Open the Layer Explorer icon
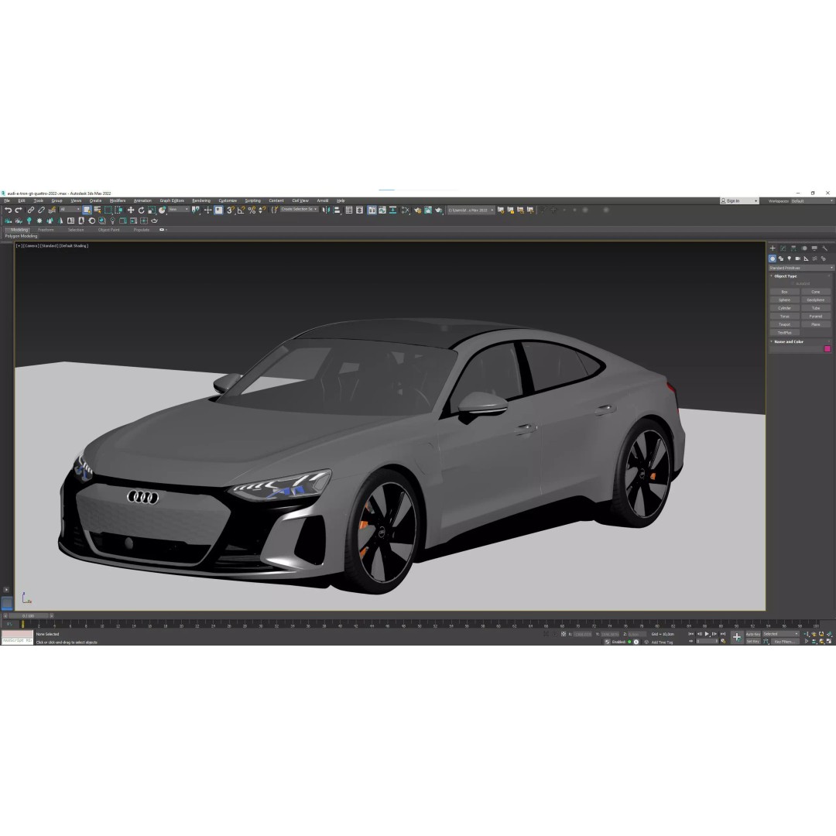 point(359,210)
